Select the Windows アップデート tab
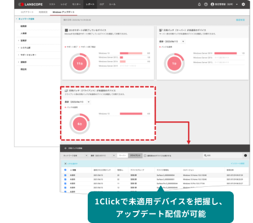Image resolution: width=253 pixels, height=223 pixels. click(x=63, y=12)
